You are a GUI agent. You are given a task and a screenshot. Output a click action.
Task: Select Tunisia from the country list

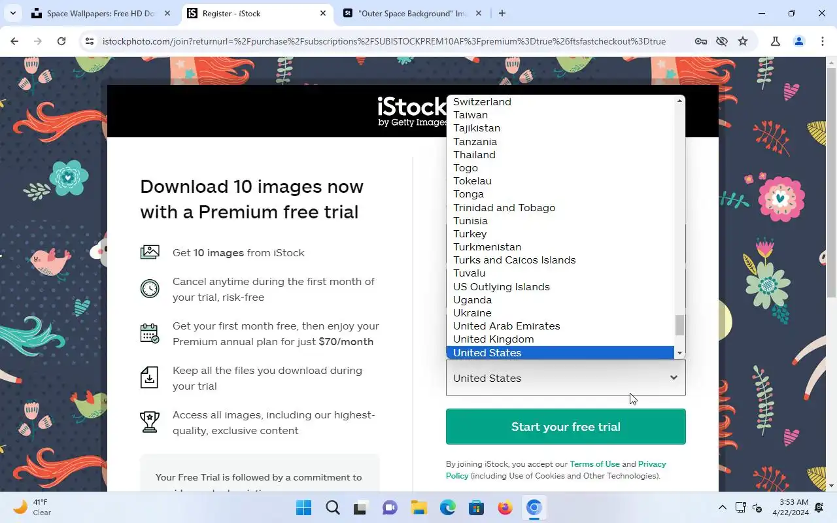point(560,221)
